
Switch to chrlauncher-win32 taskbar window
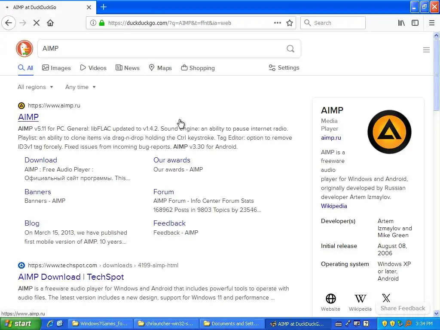[166, 324]
